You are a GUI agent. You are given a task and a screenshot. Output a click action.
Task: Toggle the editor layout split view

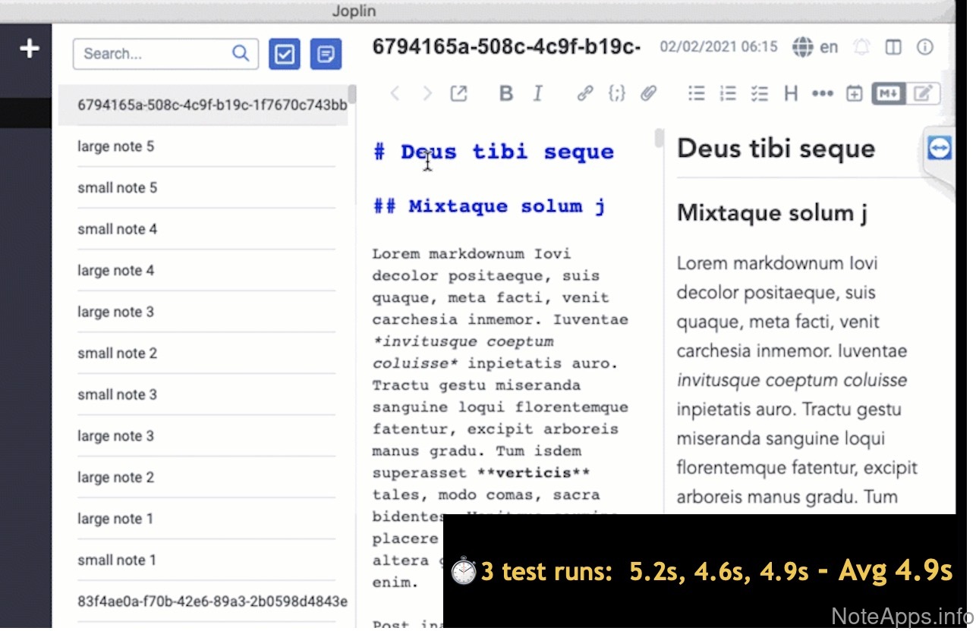point(893,47)
